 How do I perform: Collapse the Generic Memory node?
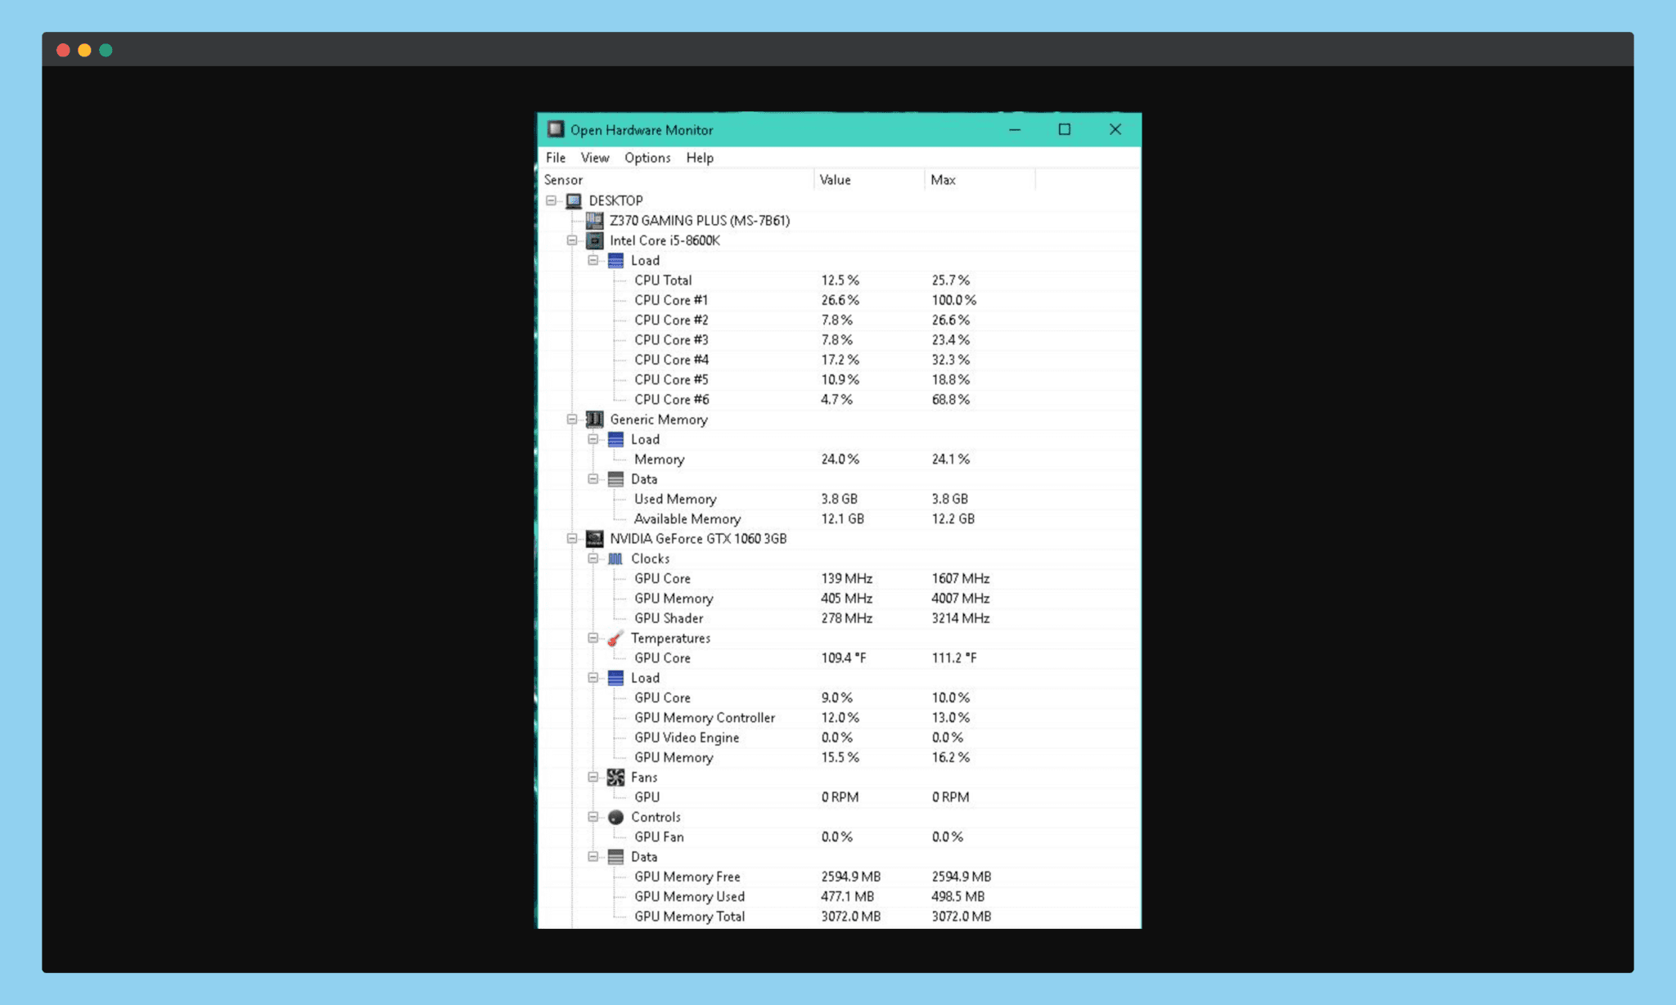pyautogui.click(x=571, y=419)
